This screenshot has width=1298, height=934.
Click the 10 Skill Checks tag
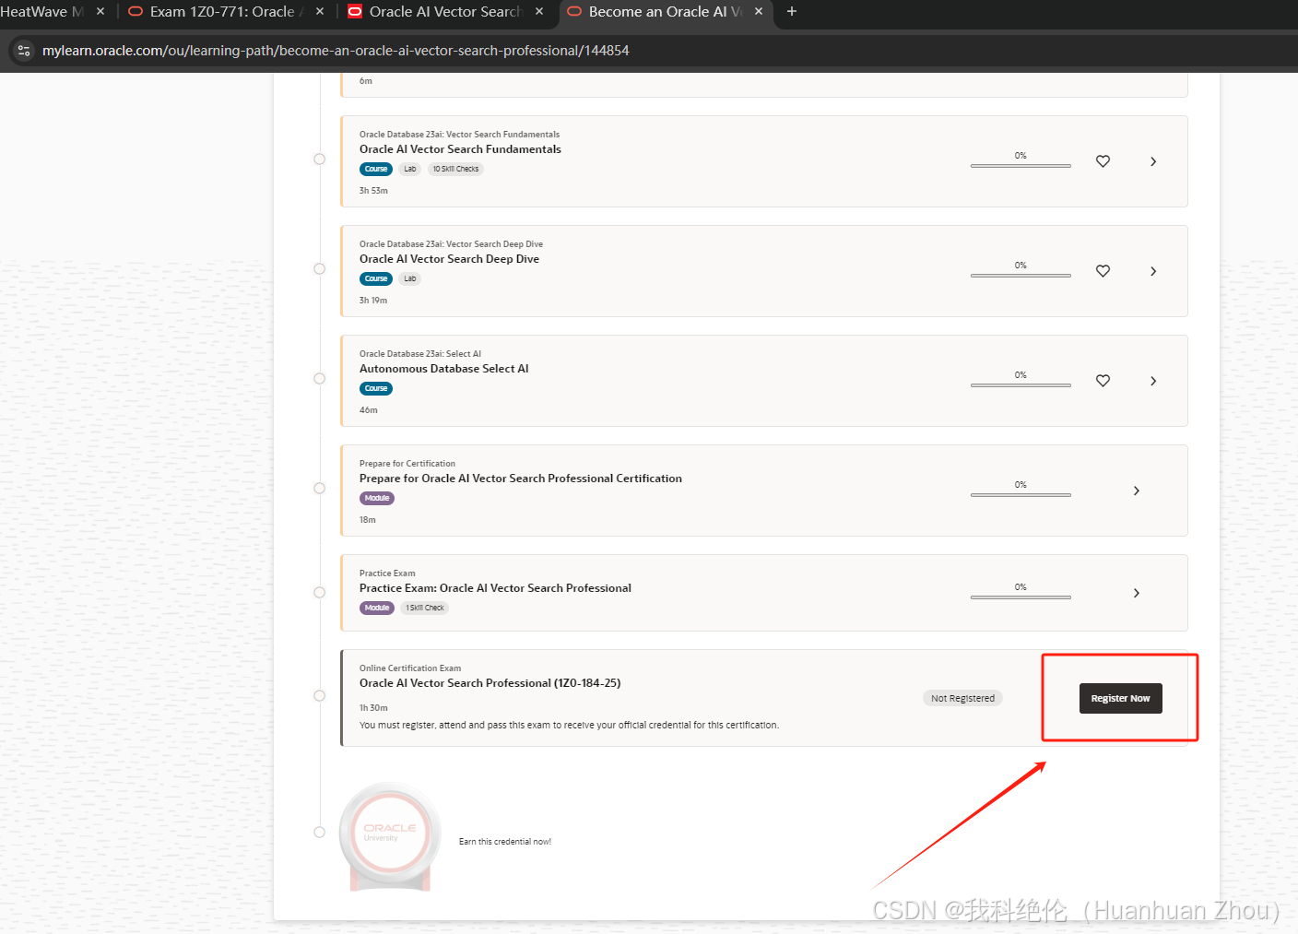pyautogui.click(x=455, y=169)
